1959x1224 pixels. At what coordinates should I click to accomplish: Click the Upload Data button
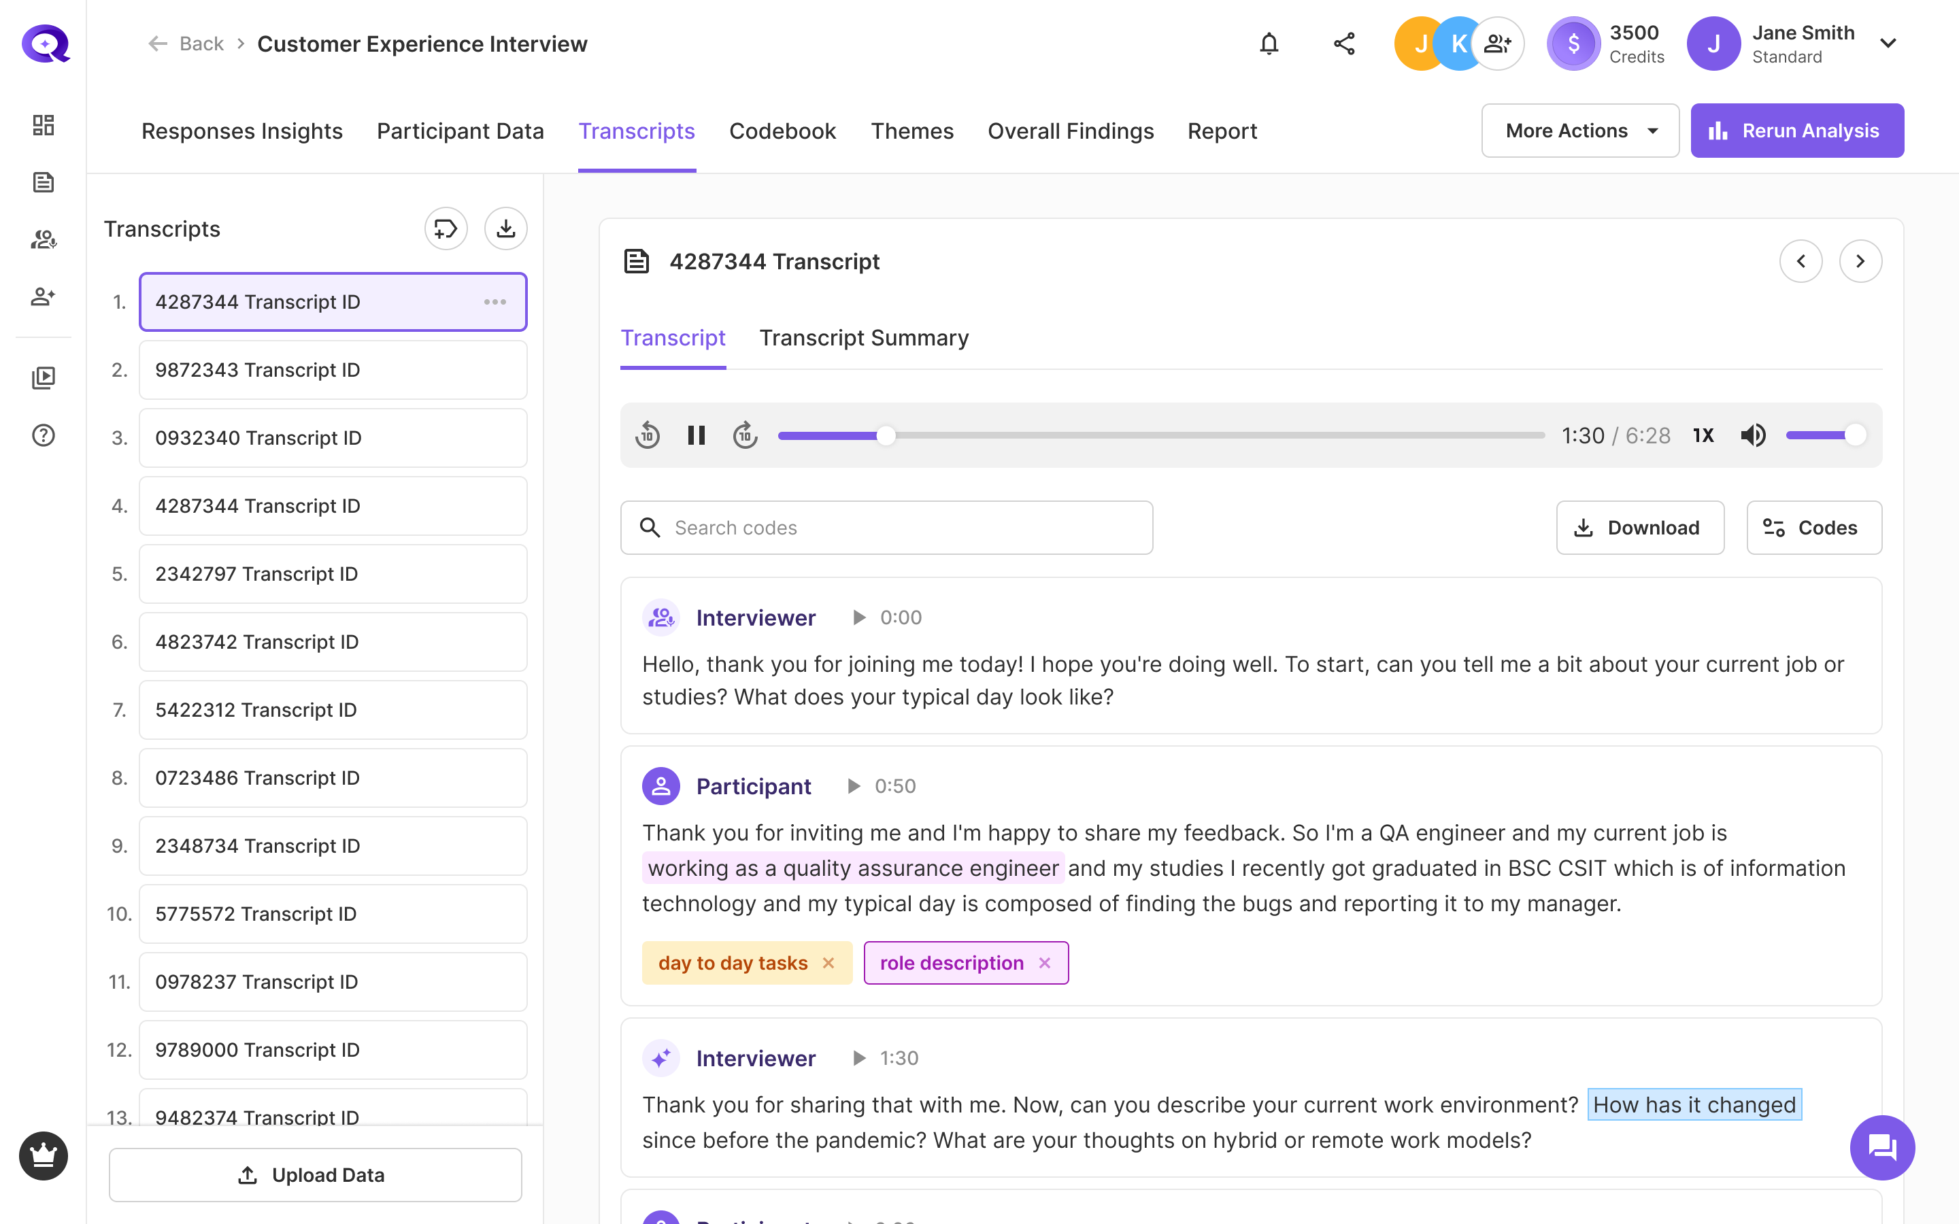tap(315, 1174)
